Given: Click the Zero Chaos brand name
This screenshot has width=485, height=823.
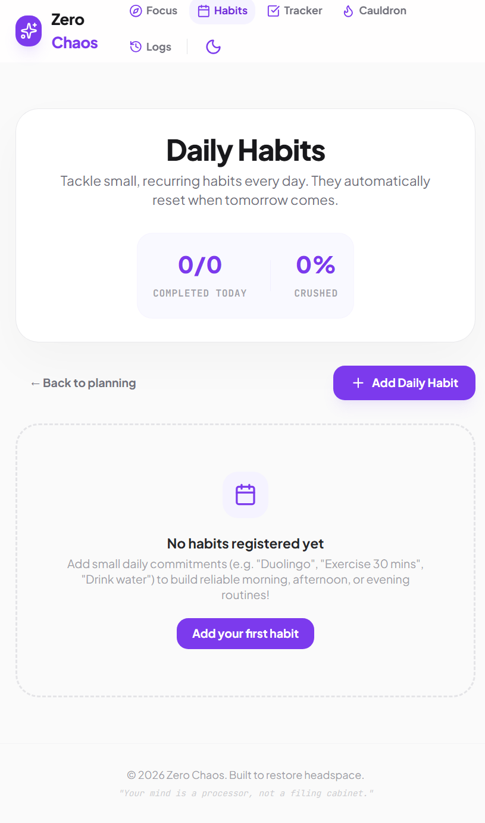Looking at the screenshot, I should tap(74, 31).
